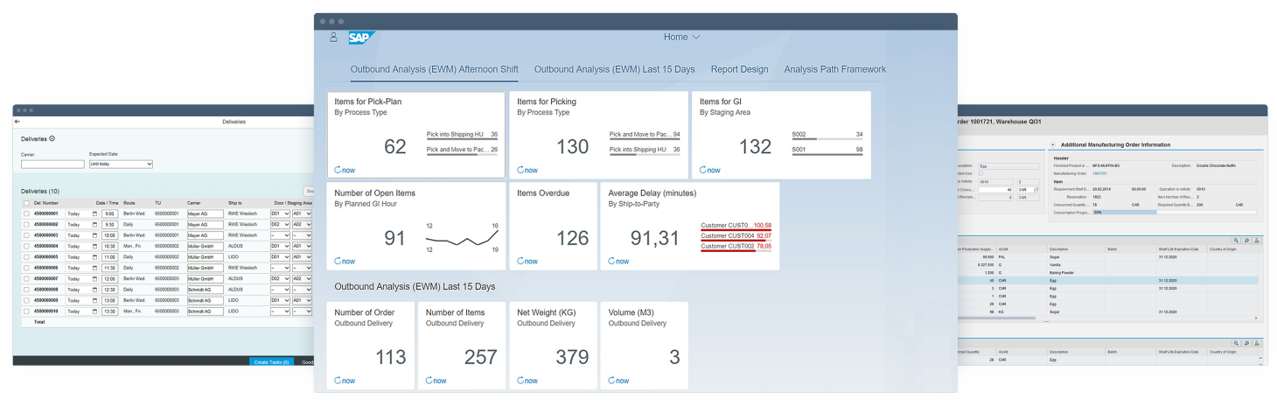1277x406 pixels.
Task: Open staging area dropdown for delivery 4500000004
Action: [x=302, y=246]
